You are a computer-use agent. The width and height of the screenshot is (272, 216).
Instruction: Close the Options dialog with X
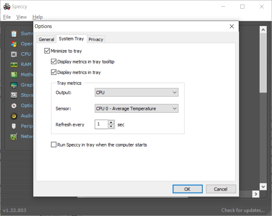[231, 26]
